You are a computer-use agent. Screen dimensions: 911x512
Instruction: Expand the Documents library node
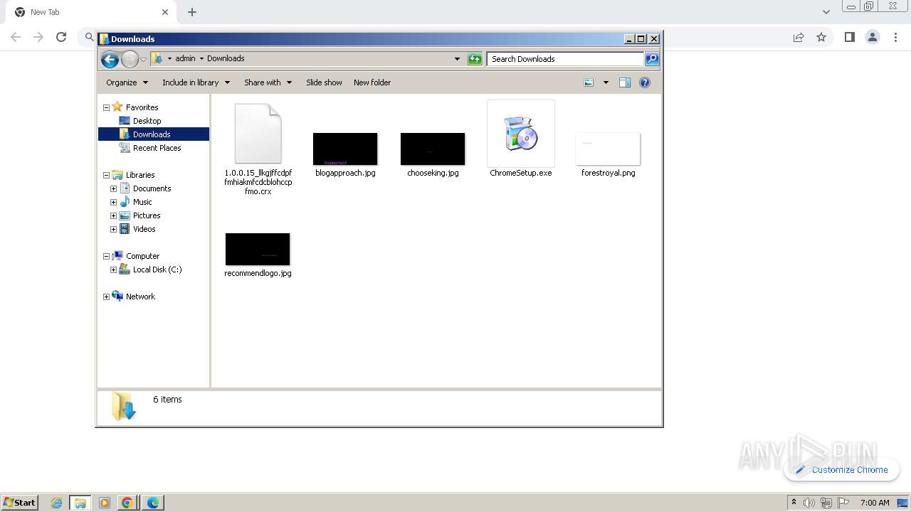113,189
